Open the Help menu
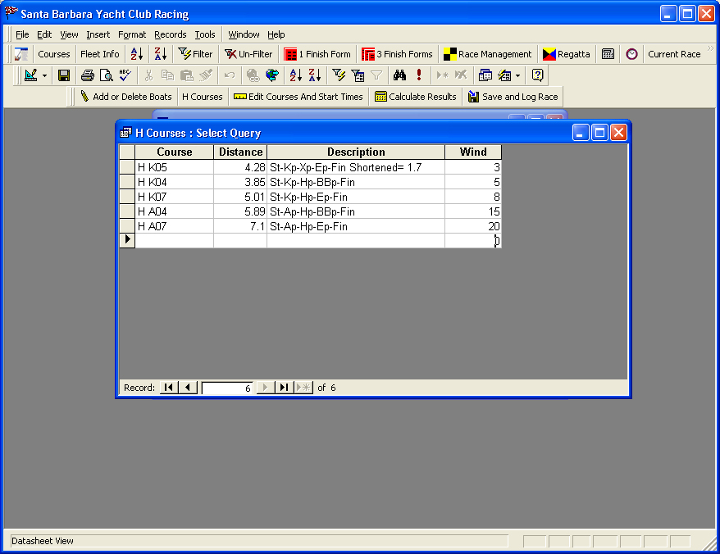720x554 pixels. click(x=276, y=34)
